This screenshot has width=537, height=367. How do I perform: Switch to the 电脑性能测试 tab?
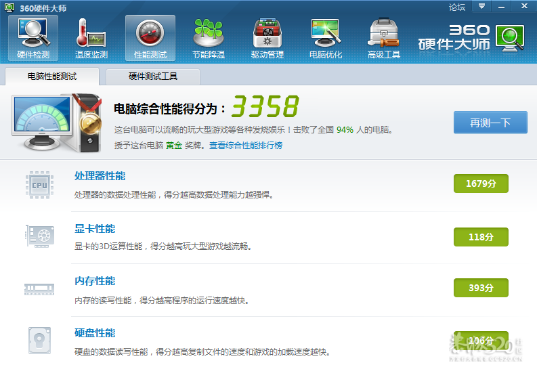pos(52,77)
